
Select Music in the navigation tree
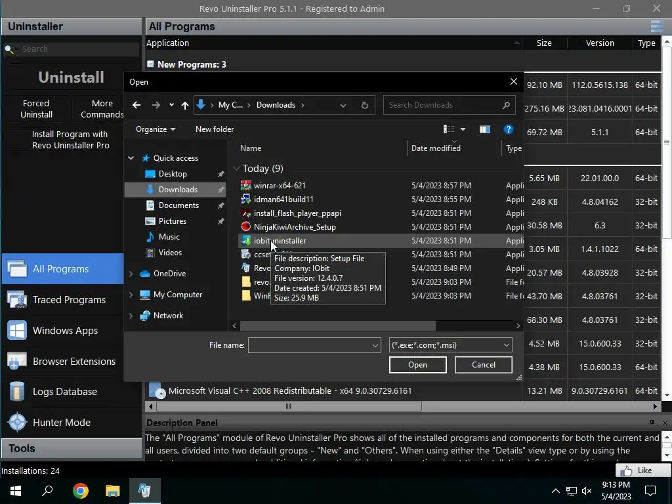(169, 236)
